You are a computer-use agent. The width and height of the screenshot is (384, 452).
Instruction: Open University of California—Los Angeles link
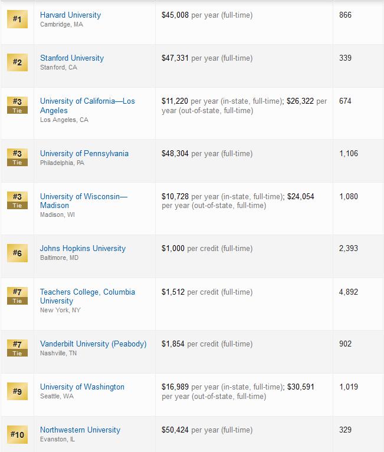pyautogui.click(x=87, y=106)
